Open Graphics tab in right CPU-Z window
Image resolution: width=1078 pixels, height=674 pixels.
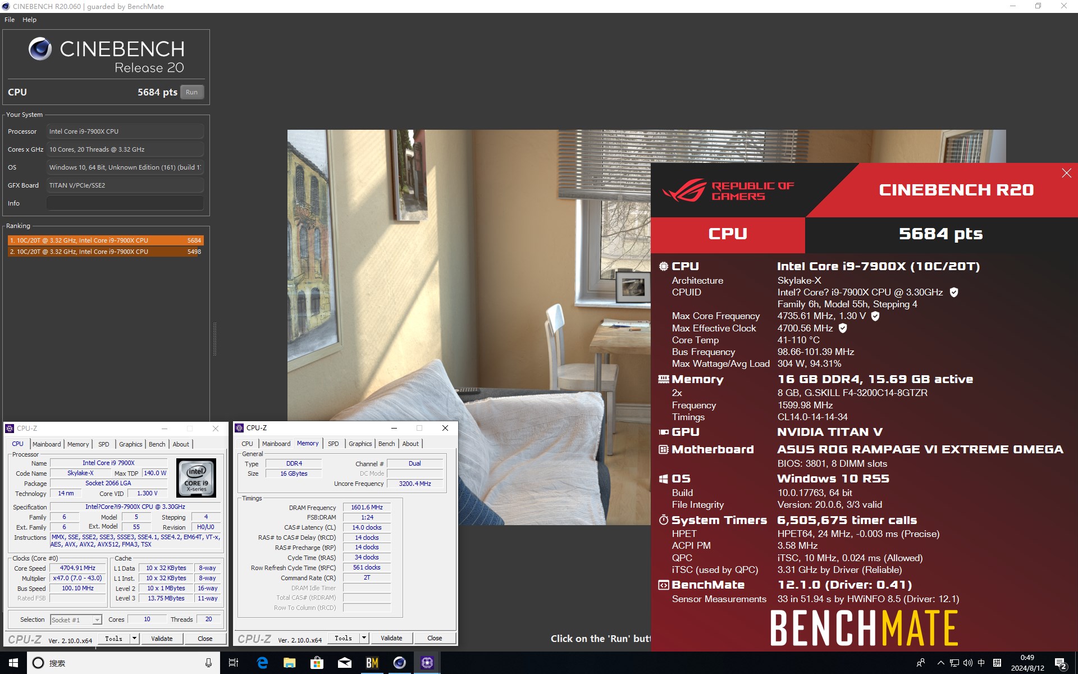click(x=360, y=444)
